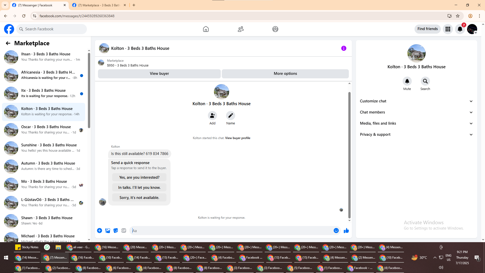
Task: Open Africanesia conversation
Action: coord(43,75)
